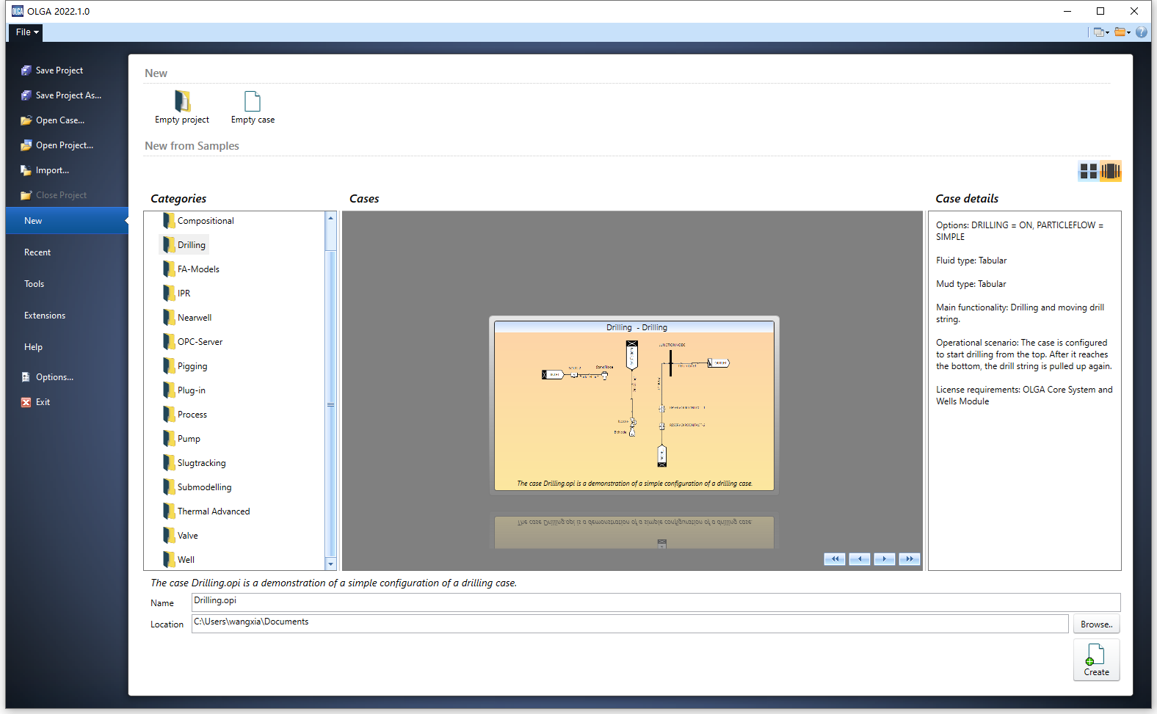
Task: Jump to first case in carousel
Action: pyautogui.click(x=835, y=559)
